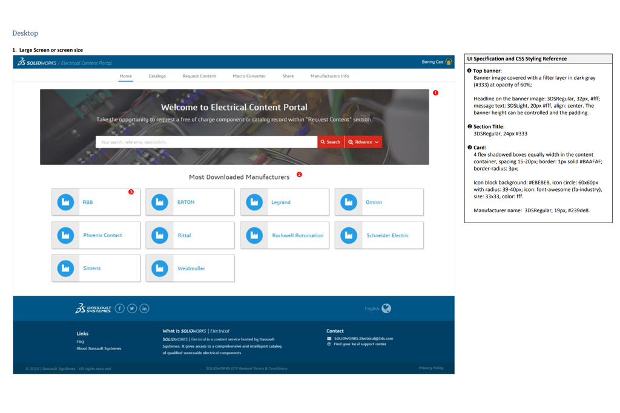620x413 pixels.
Task: Click the globe language icon
Action: click(x=386, y=308)
